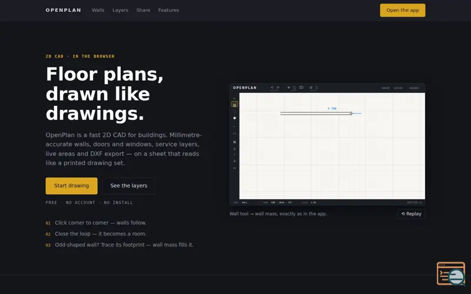Viewport: 471px width, 294px height.
Task: Click step 01 'Click corner to corner' line
Action: pyautogui.click(x=96, y=223)
